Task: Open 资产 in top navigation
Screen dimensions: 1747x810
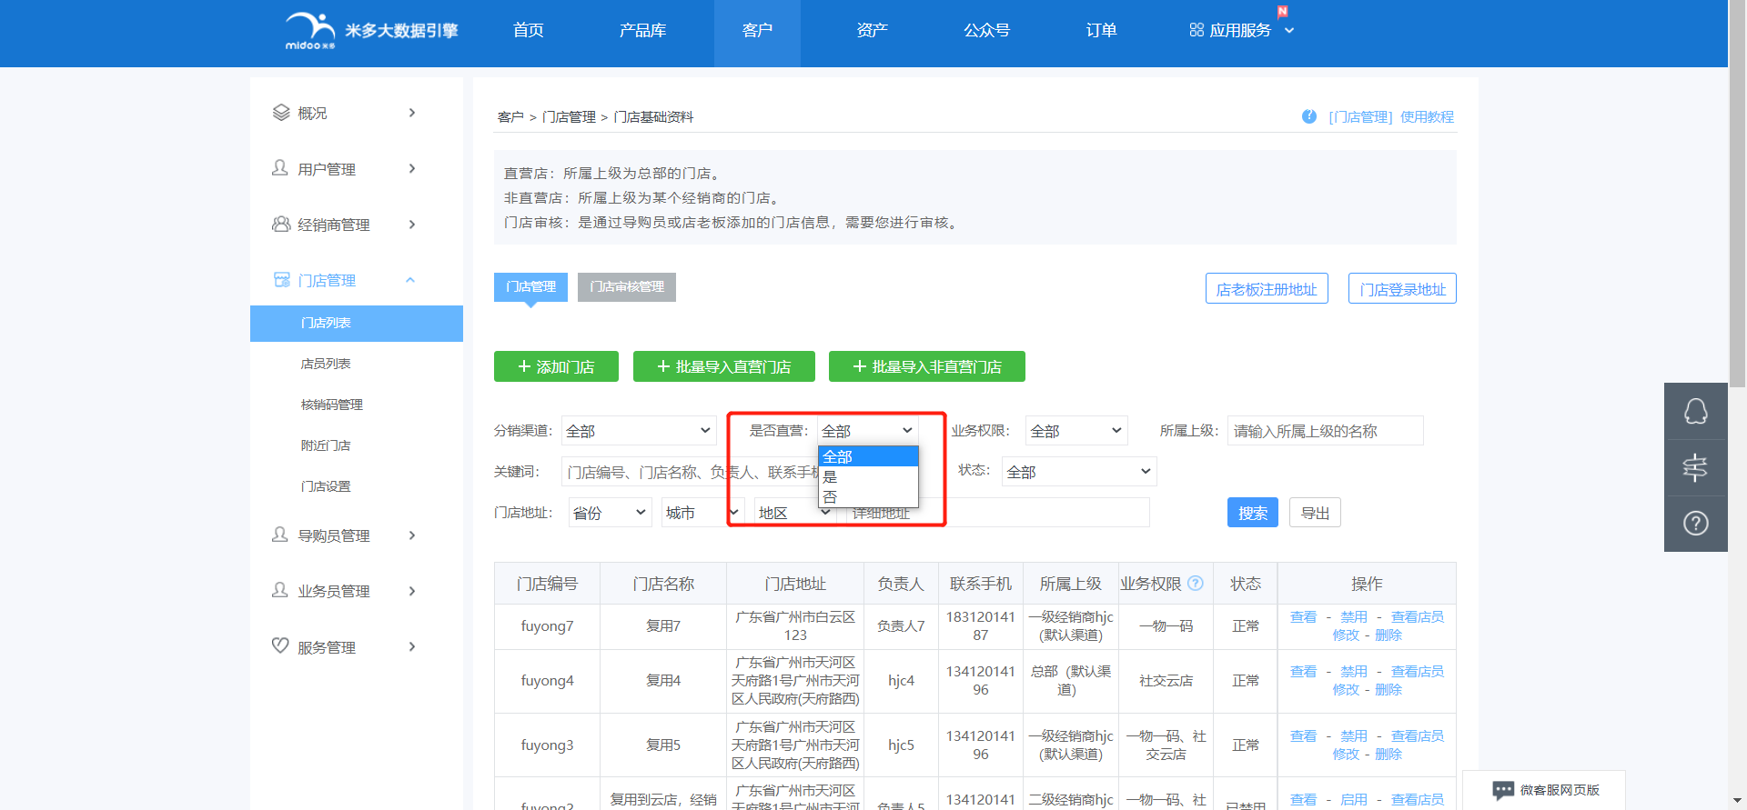Action: pos(873,31)
